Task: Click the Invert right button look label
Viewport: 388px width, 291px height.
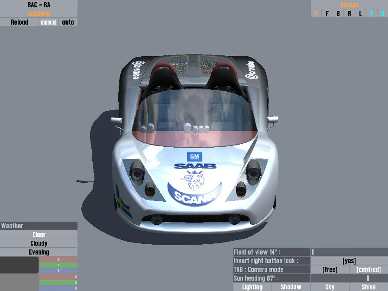Action: click(x=272, y=261)
